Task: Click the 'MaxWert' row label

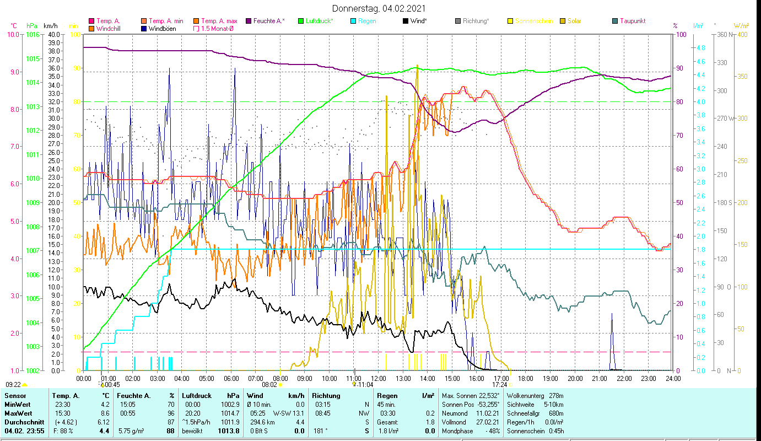Action: tap(18, 413)
